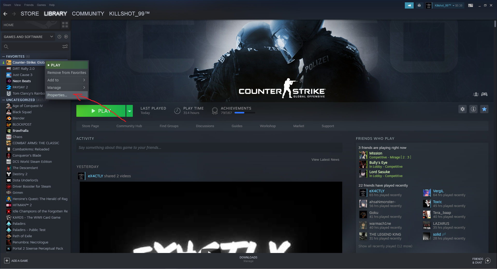Choose Properties in context menu

coord(67,95)
